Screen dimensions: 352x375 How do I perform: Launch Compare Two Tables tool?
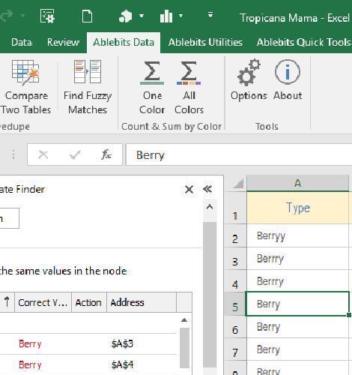25,87
